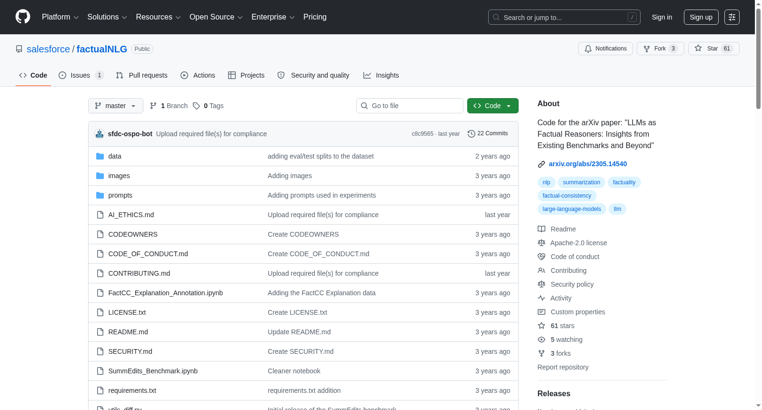Switch to the Code tab

[x=33, y=75]
